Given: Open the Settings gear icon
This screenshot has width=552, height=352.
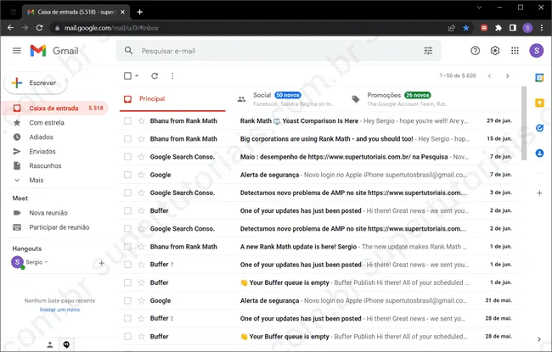Looking at the screenshot, I should 495,51.
